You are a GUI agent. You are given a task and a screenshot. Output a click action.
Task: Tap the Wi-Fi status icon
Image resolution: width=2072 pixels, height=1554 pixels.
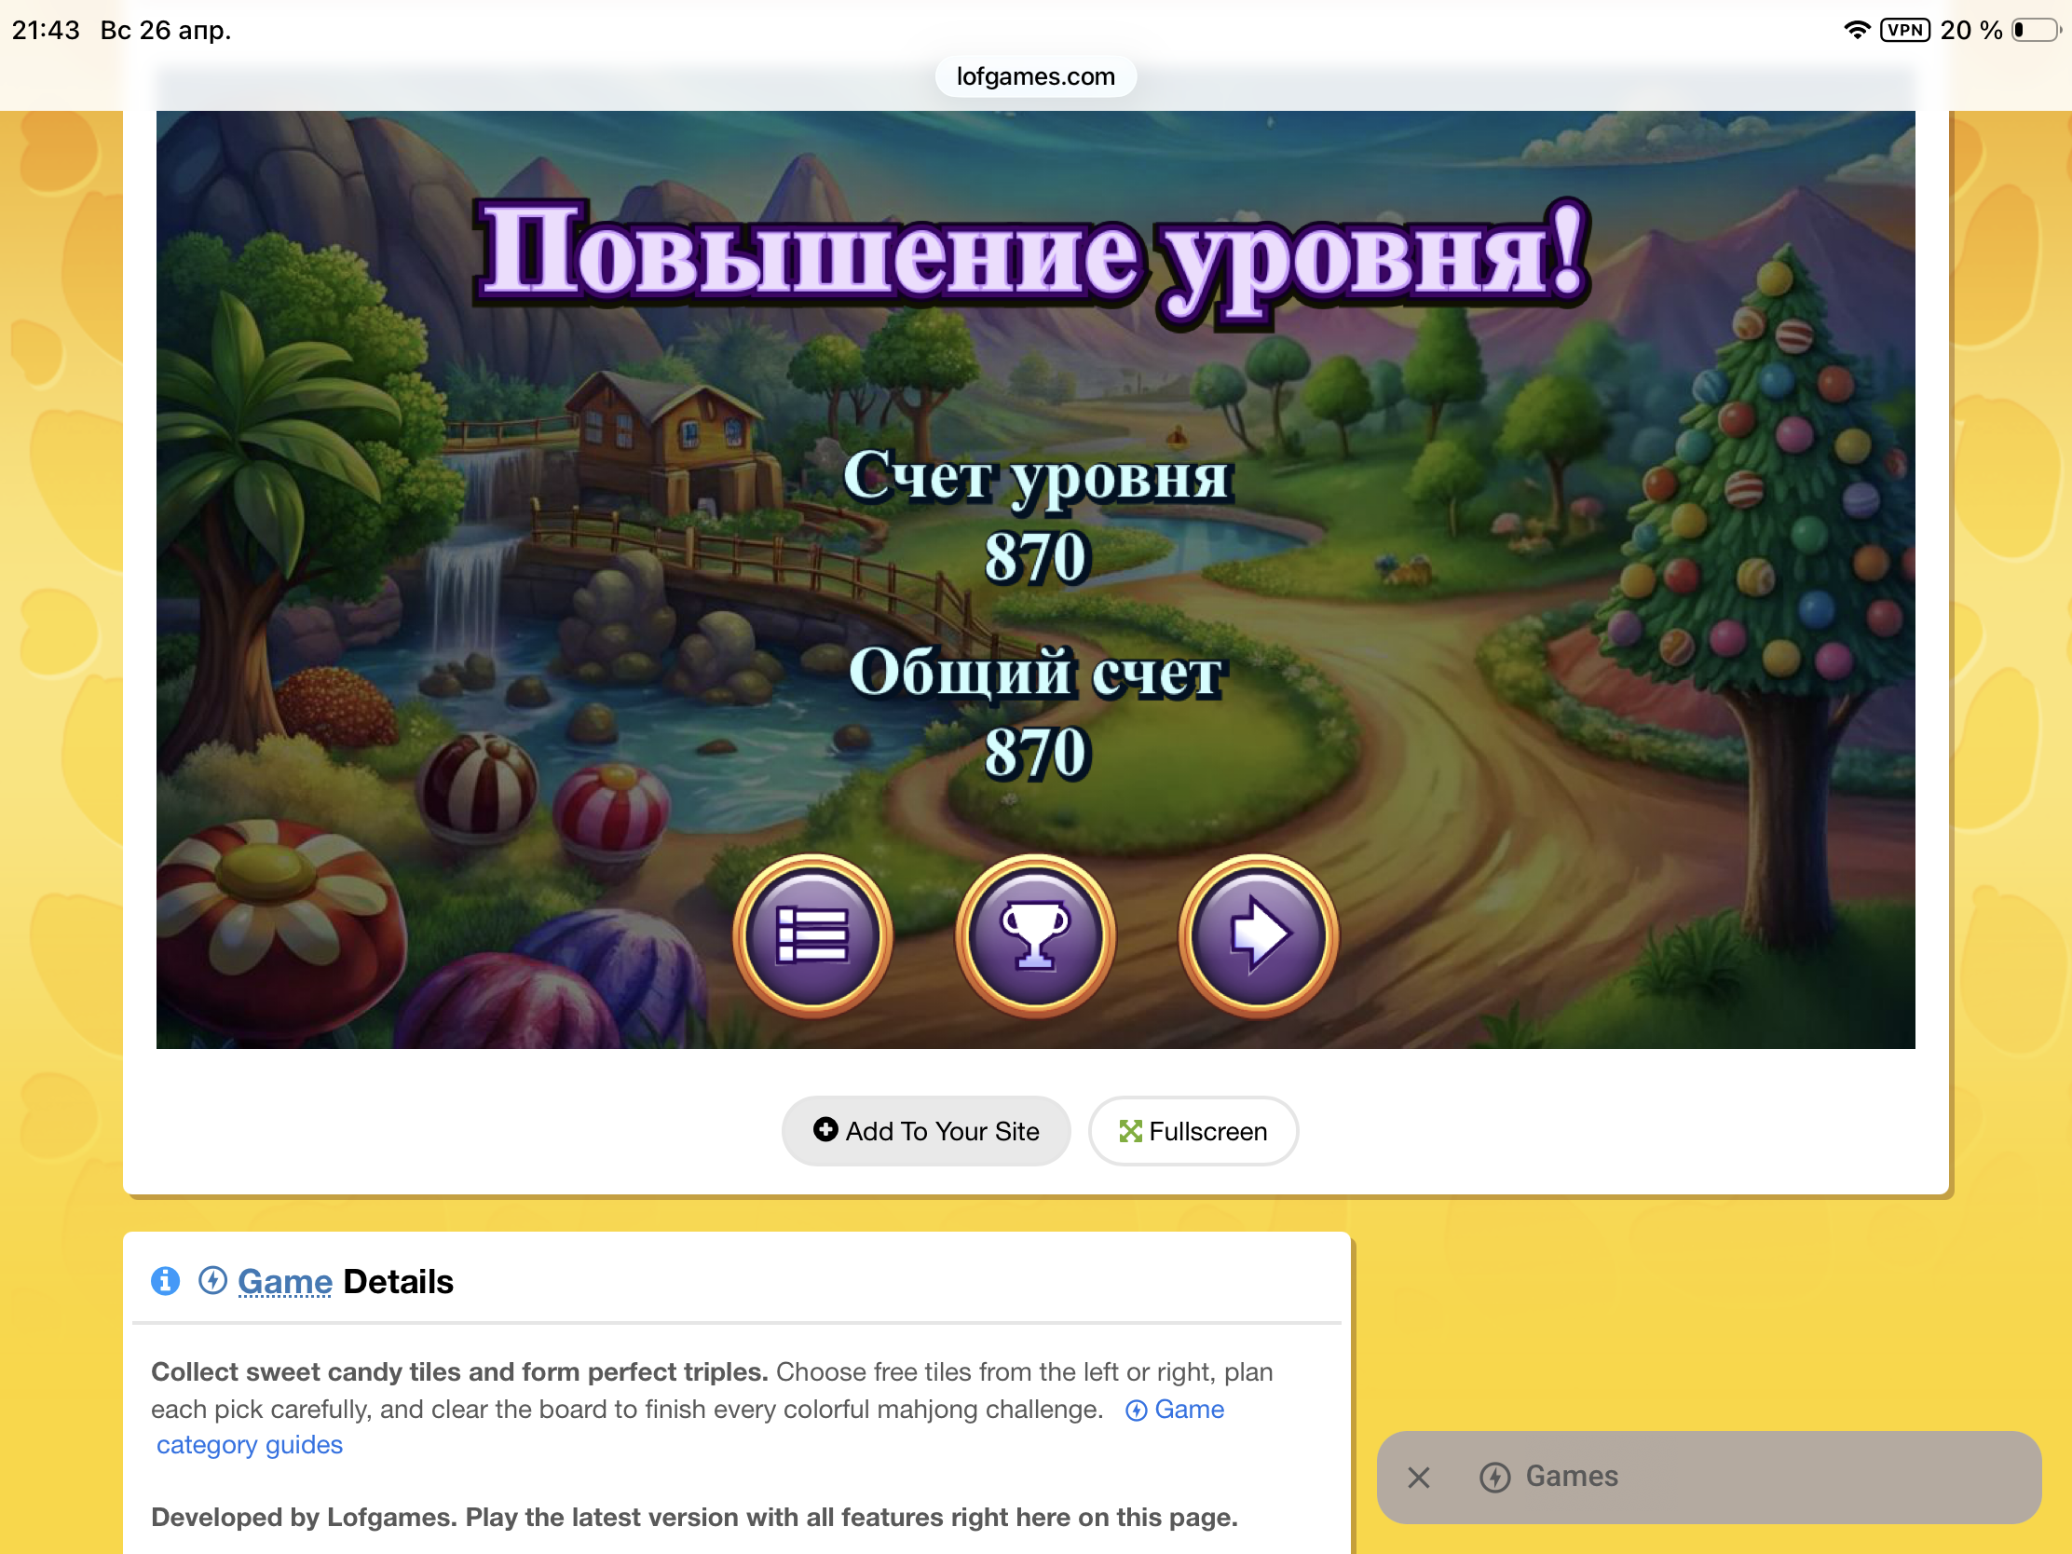(x=1857, y=30)
